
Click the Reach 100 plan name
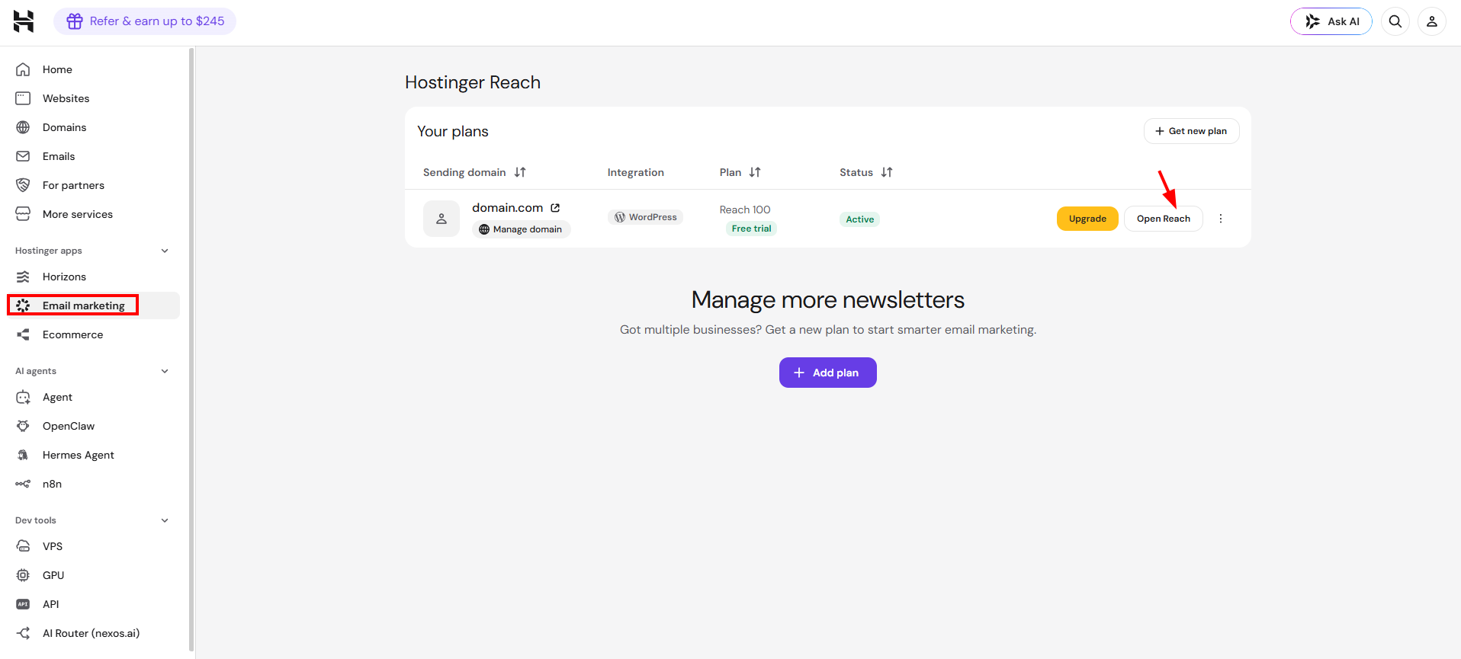click(x=745, y=210)
